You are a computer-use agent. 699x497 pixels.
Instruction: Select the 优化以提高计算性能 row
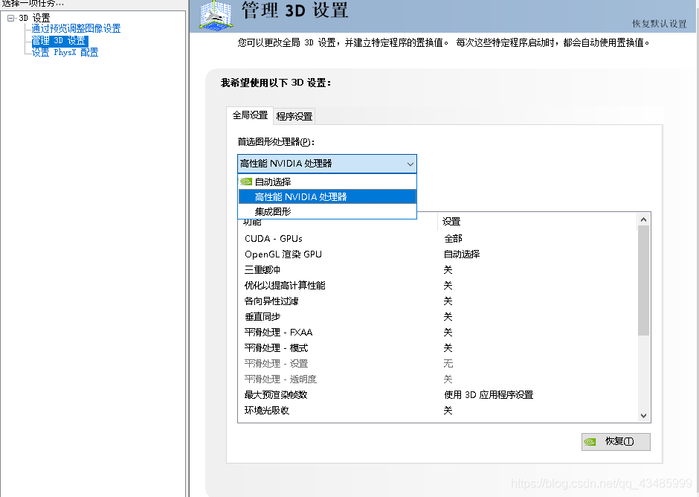coord(438,286)
